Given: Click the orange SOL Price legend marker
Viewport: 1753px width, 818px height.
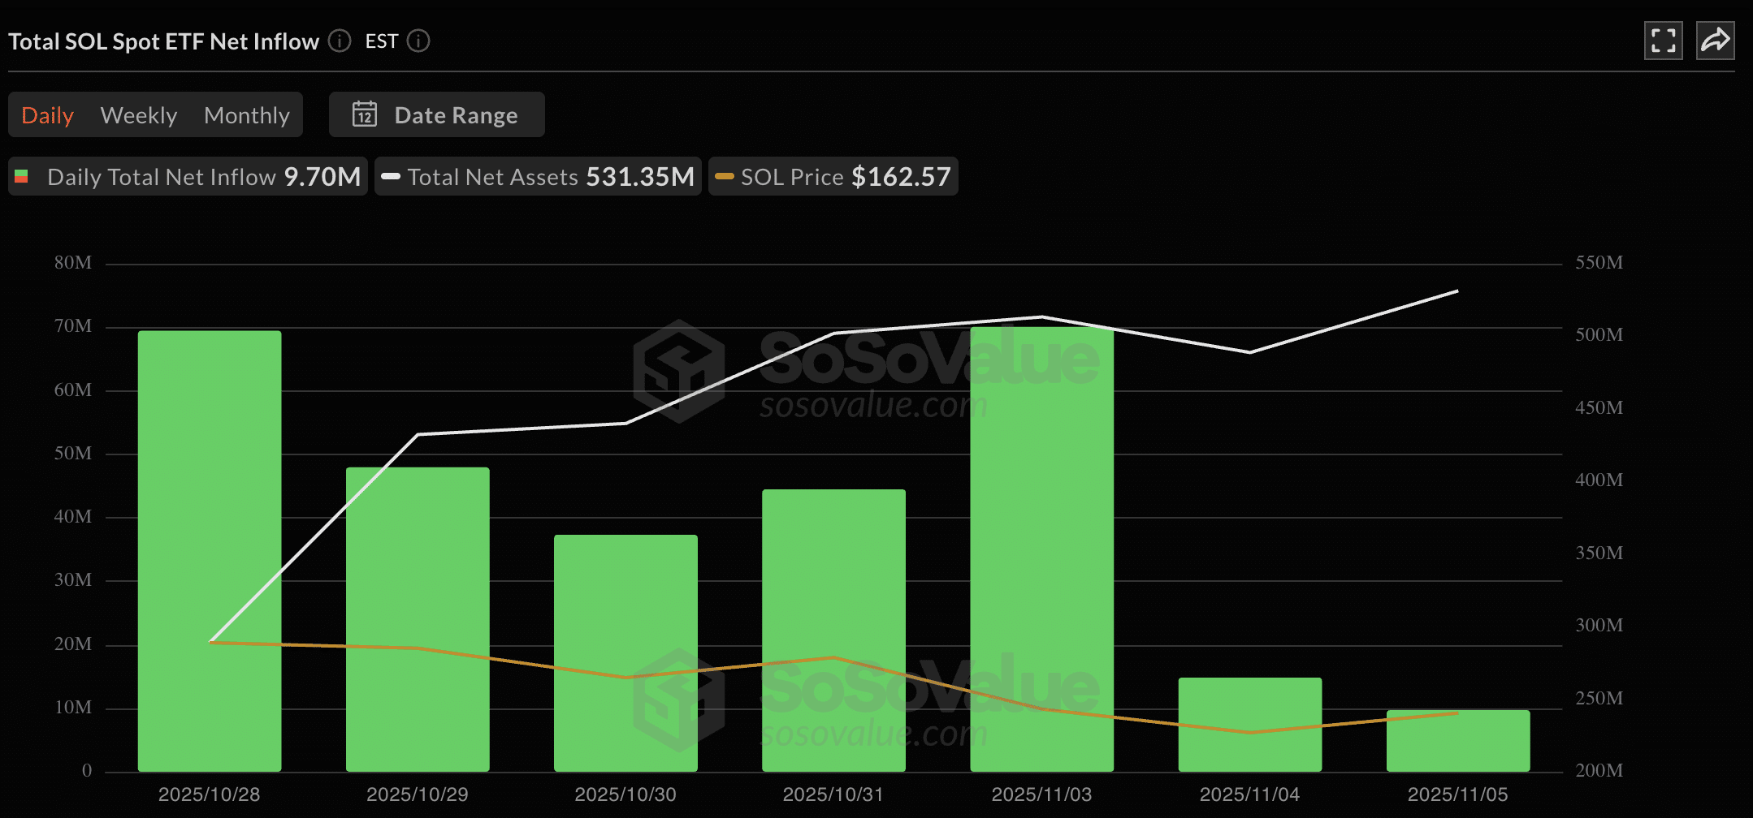Looking at the screenshot, I should click(724, 176).
